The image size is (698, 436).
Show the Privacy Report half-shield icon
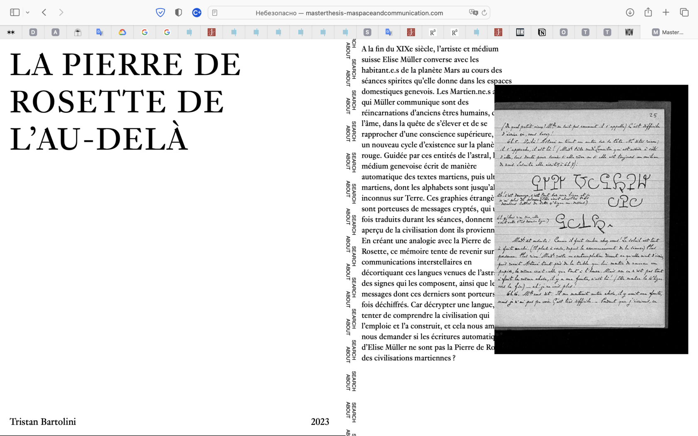point(179,12)
